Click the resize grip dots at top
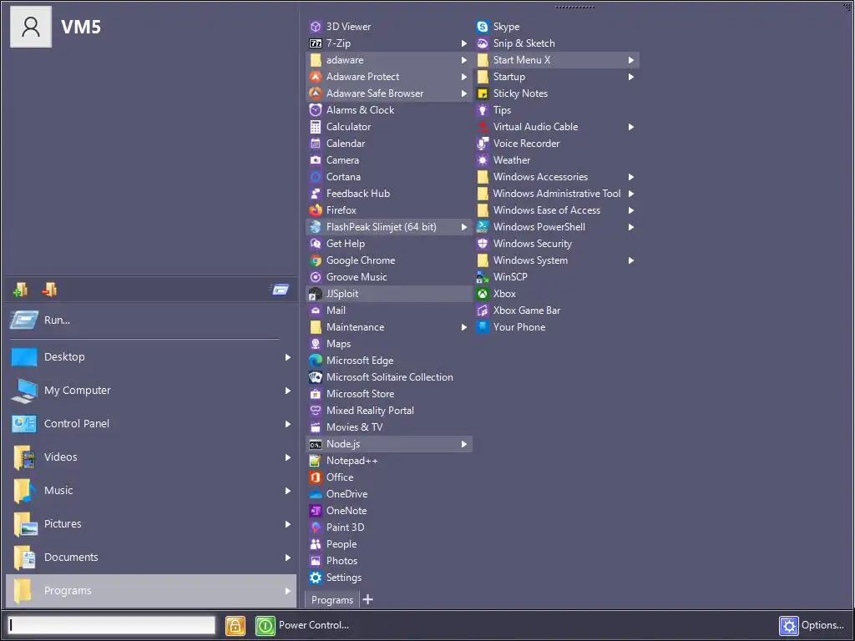 pyautogui.click(x=574, y=7)
